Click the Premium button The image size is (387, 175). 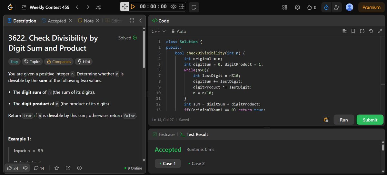click(371, 7)
